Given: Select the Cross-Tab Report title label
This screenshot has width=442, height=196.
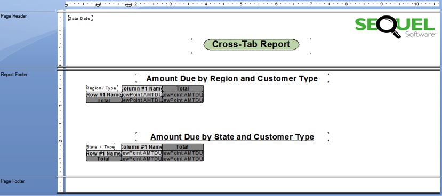Looking at the screenshot, I should coord(251,45).
